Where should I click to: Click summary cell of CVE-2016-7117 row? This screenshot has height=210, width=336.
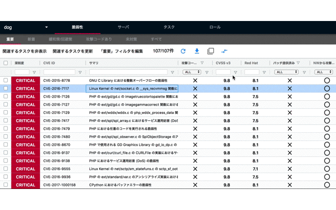coord(132,89)
